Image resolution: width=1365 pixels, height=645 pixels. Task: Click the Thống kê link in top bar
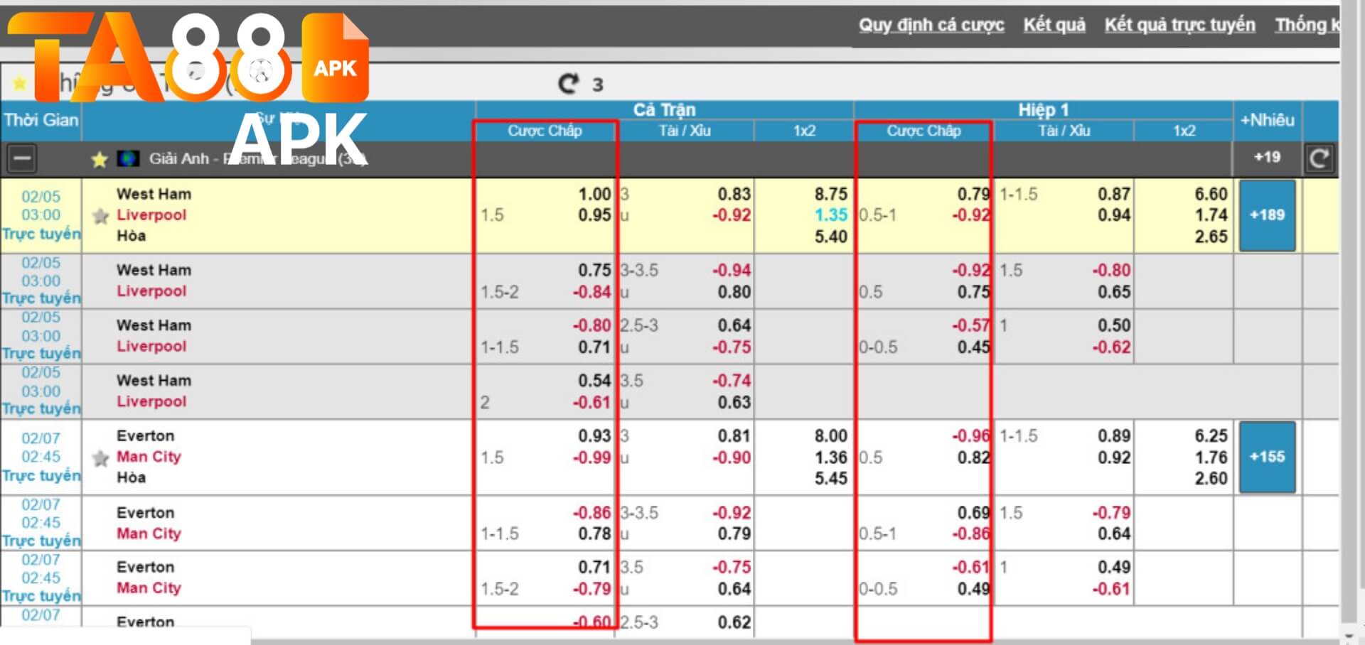coord(1306,25)
